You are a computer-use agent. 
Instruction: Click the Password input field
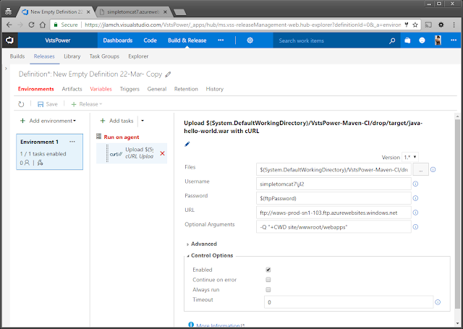[334, 198]
